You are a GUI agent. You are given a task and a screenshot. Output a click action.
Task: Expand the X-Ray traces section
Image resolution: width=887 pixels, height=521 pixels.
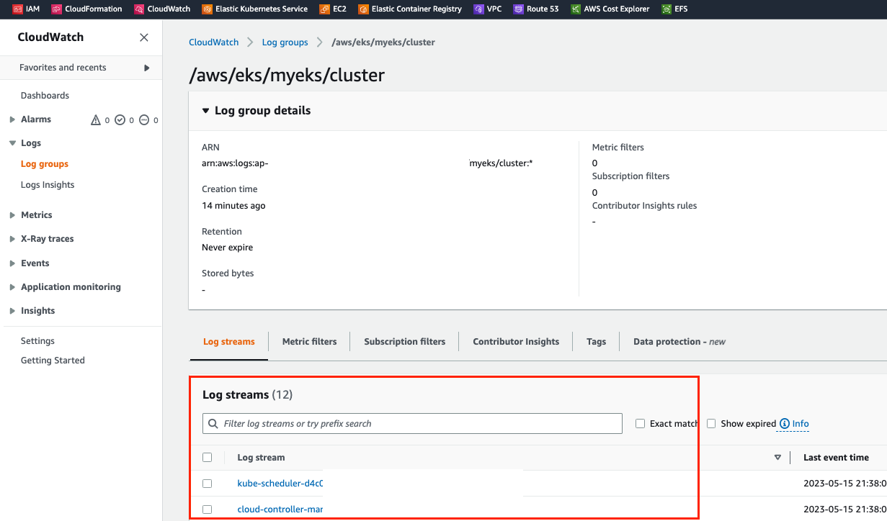(x=12, y=239)
